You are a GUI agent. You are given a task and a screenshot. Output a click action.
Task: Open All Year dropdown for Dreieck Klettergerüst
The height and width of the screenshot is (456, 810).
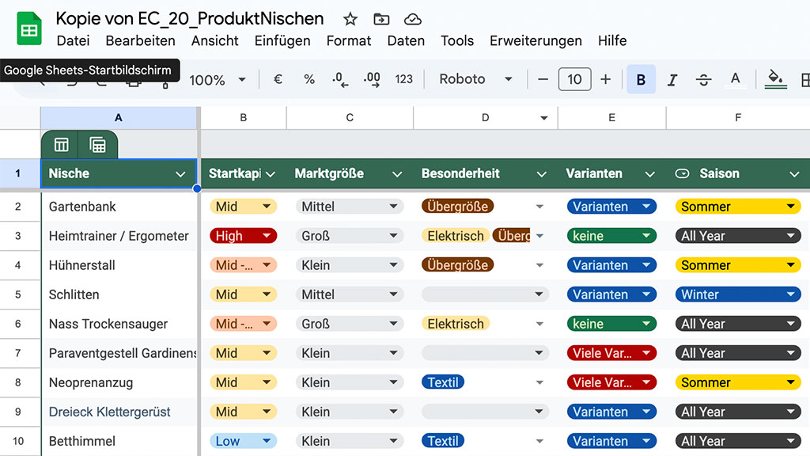pos(738,412)
